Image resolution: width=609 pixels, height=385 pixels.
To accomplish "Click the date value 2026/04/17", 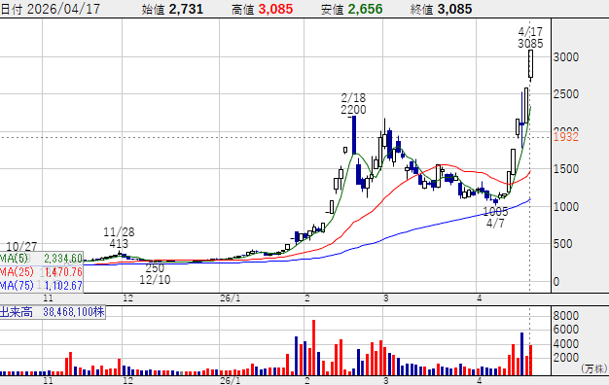I will (63, 9).
